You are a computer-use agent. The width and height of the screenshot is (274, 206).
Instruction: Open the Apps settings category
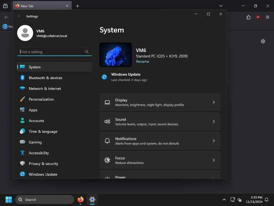tap(55, 110)
